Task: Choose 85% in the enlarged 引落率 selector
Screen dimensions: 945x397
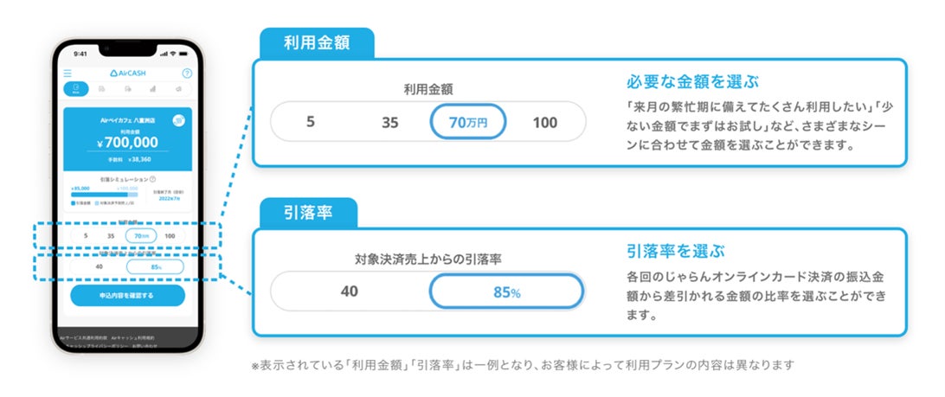Action: [507, 292]
